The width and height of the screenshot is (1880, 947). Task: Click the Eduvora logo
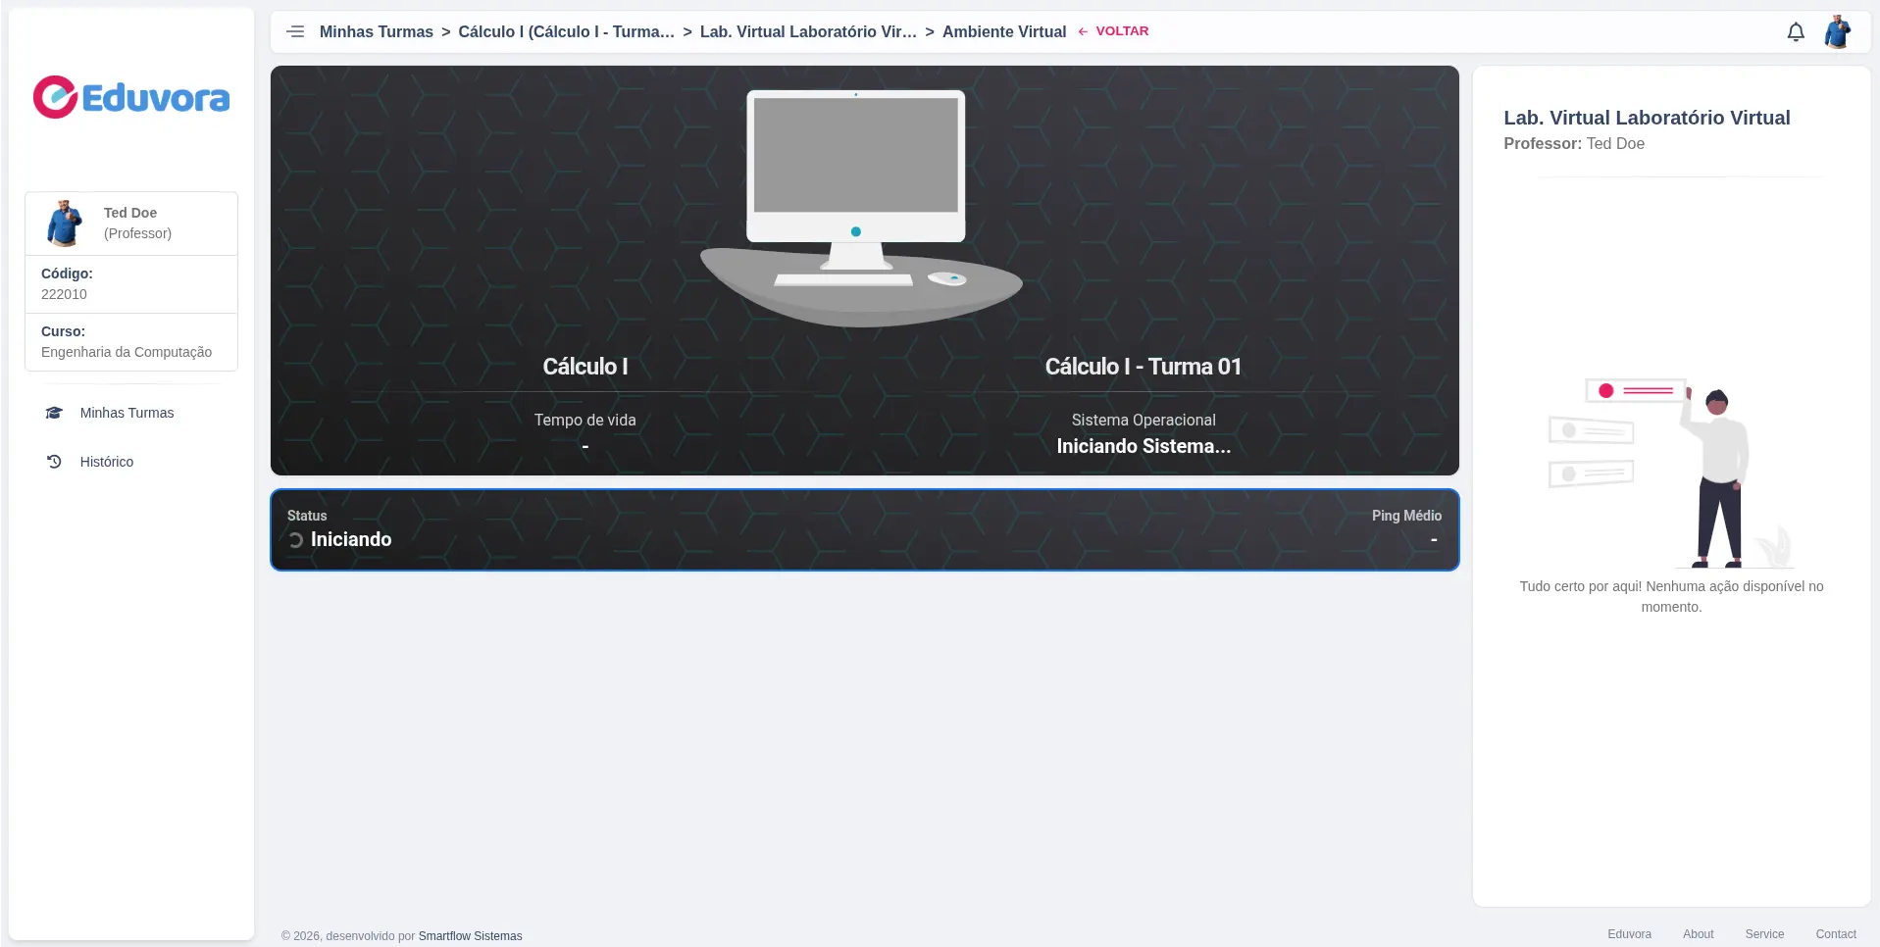click(131, 97)
